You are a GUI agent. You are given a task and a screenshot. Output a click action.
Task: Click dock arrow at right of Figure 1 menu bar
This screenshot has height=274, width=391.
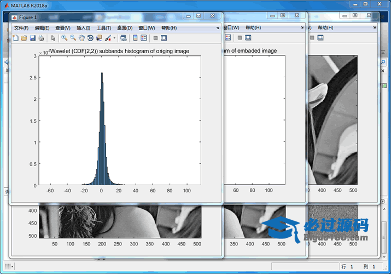tap(218, 27)
